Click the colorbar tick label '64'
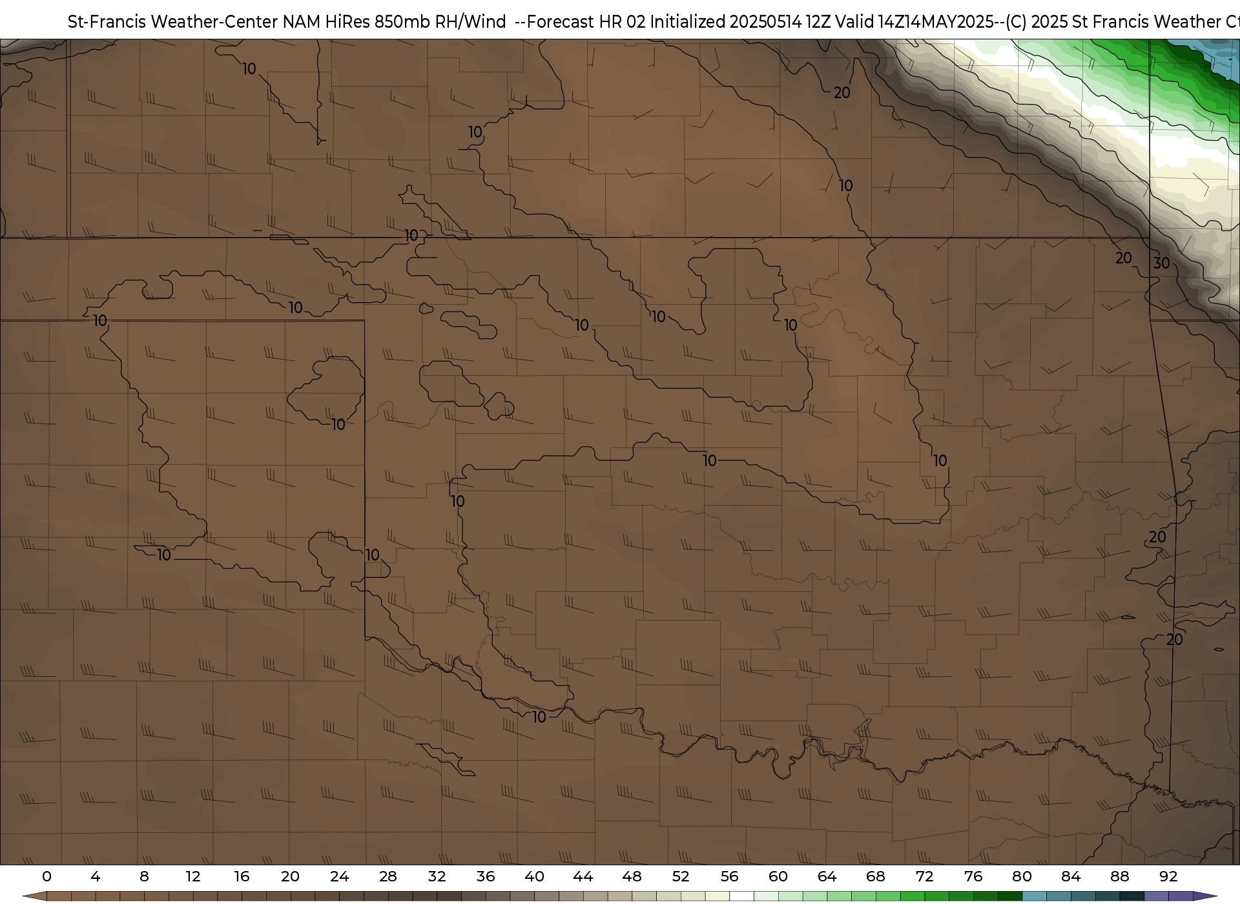The image size is (1240, 904). 827,876
